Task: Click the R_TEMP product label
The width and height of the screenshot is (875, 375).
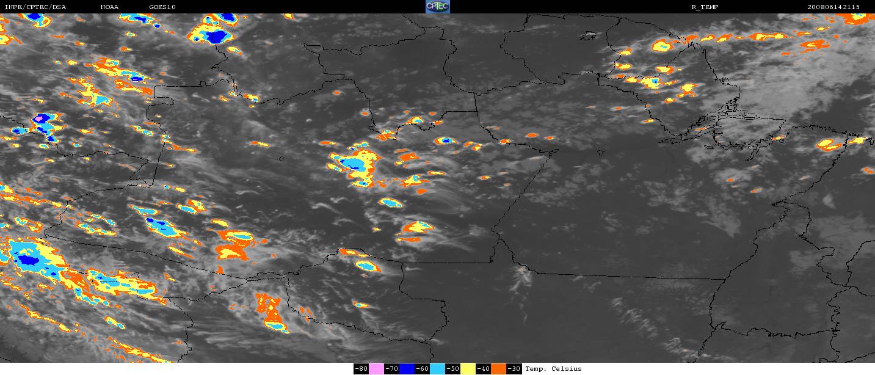Action: 705,7
